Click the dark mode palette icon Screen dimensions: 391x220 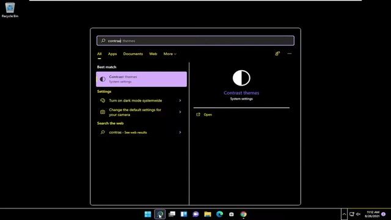click(103, 100)
